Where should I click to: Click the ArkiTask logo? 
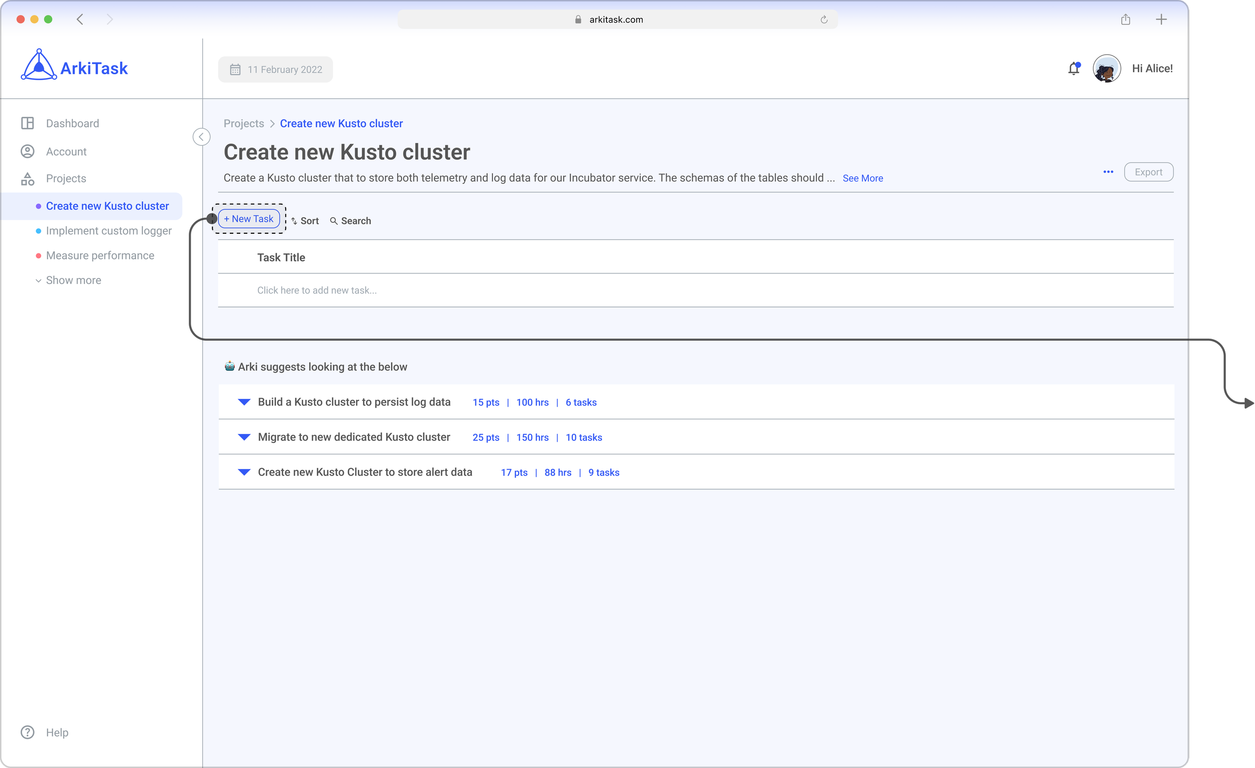tap(74, 67)
